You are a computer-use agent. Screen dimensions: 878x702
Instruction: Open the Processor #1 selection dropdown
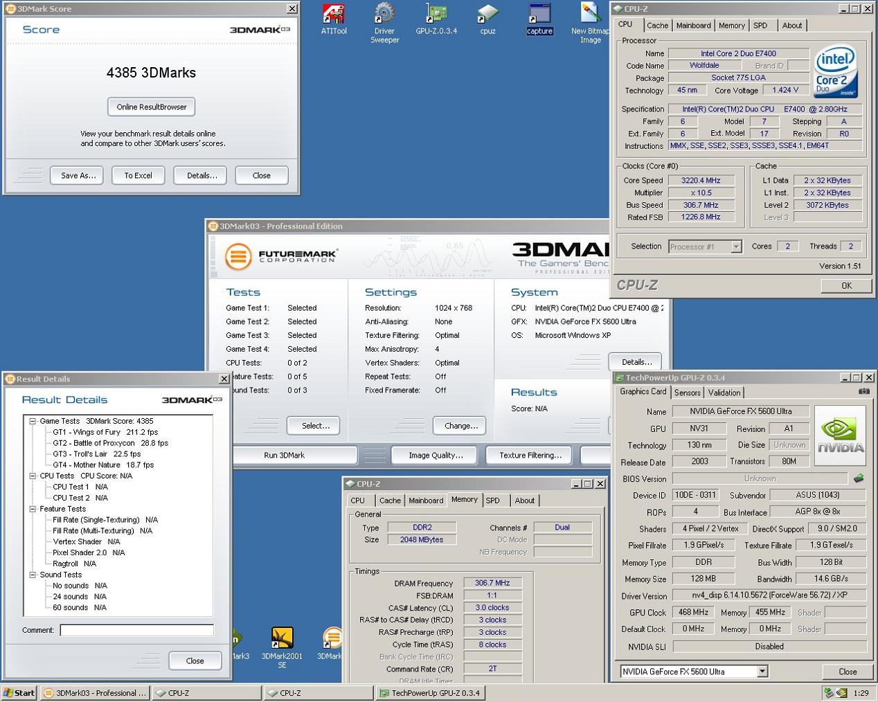click(x=736, y=246)
